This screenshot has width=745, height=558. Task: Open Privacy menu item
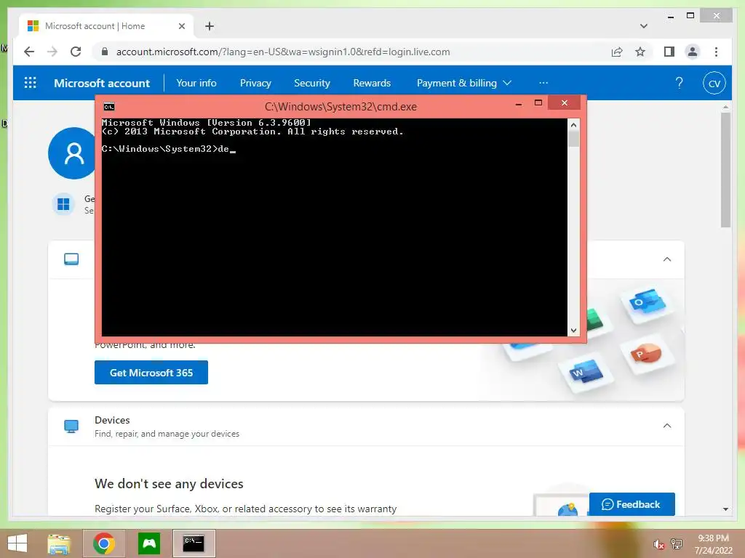pos(255,83)
